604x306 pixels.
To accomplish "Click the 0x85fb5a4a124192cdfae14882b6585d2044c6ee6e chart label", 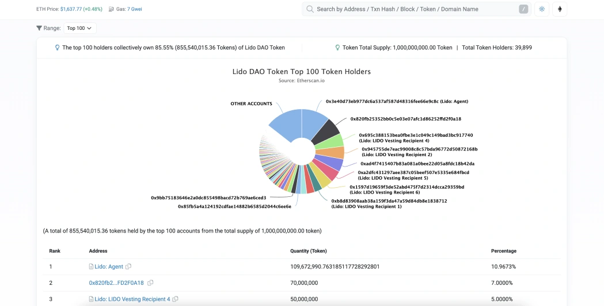I will 234,207.
